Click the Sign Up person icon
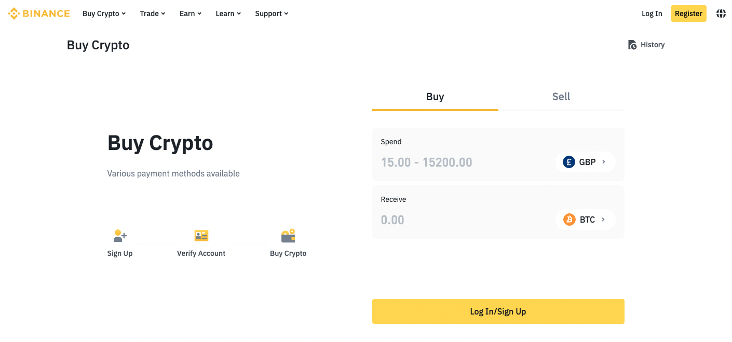Viewport: 732px width, 342px height. click(x=120, y=236)
